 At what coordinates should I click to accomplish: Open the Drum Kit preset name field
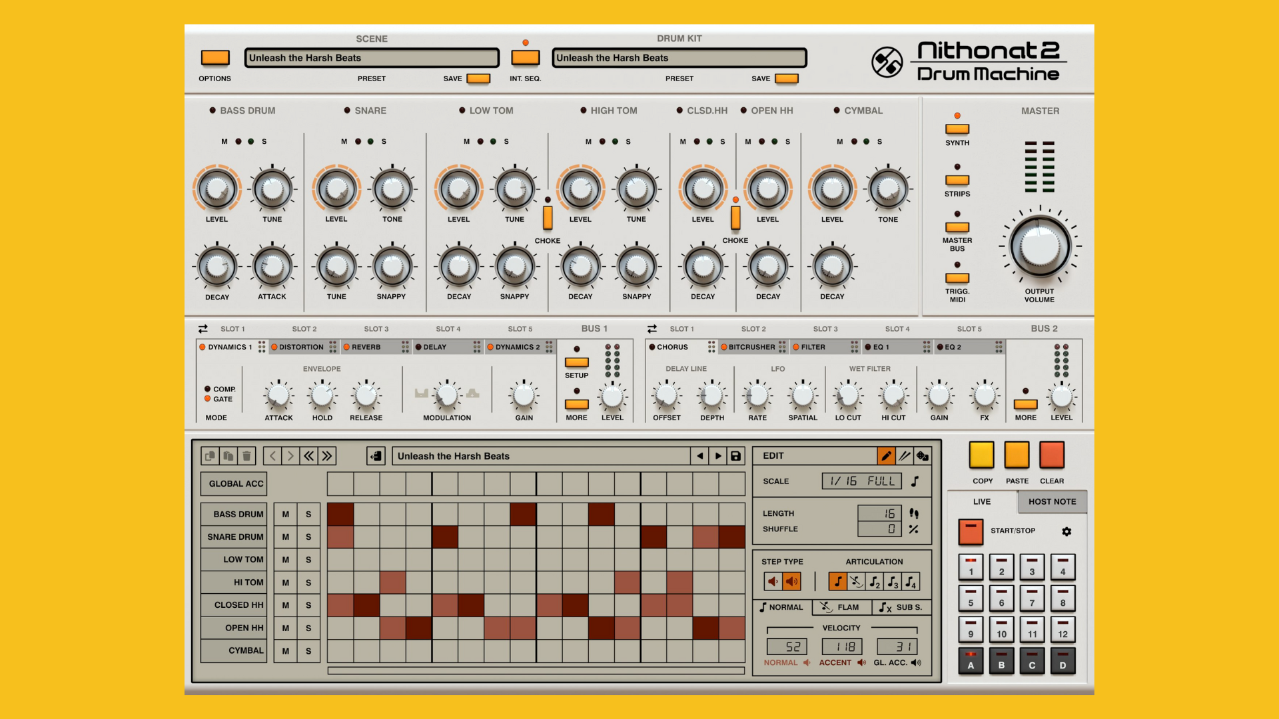pos(679,58)
